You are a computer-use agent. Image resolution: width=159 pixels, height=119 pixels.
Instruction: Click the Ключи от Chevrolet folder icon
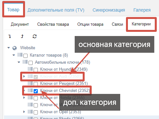30,90
